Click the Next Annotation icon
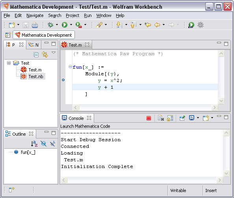The height and width of the screenshot is (198, 234). [x=119, y=25]
